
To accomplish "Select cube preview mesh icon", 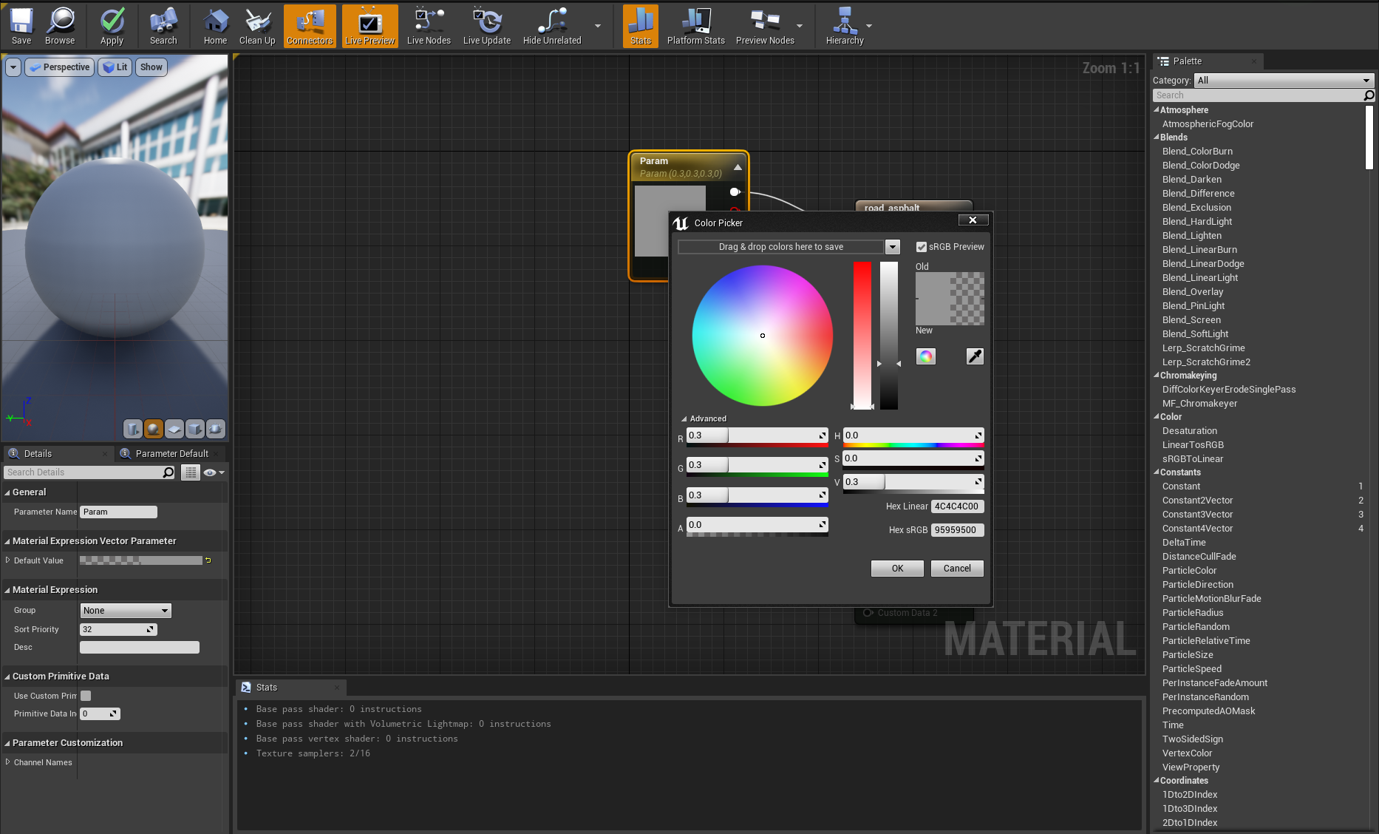I will (x=195, y=429).
